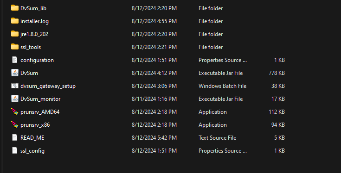341x173 pixels.
Task: Click the installer.log folder icon
Action: 14,21
